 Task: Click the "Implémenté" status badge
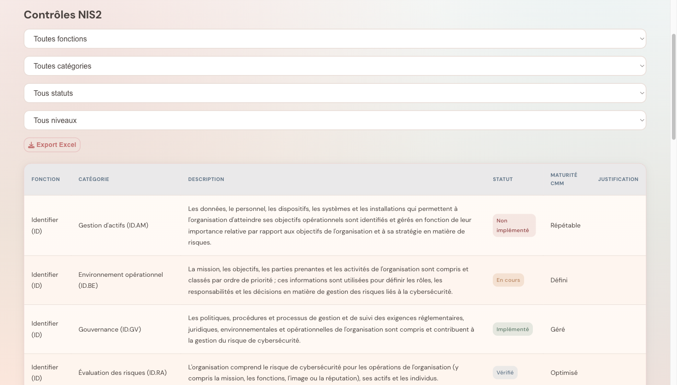(512, 329)
